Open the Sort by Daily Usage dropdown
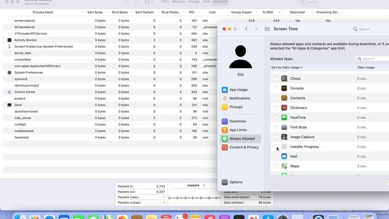This screenshot has height=219, width=389. click(x=286, y=68)
